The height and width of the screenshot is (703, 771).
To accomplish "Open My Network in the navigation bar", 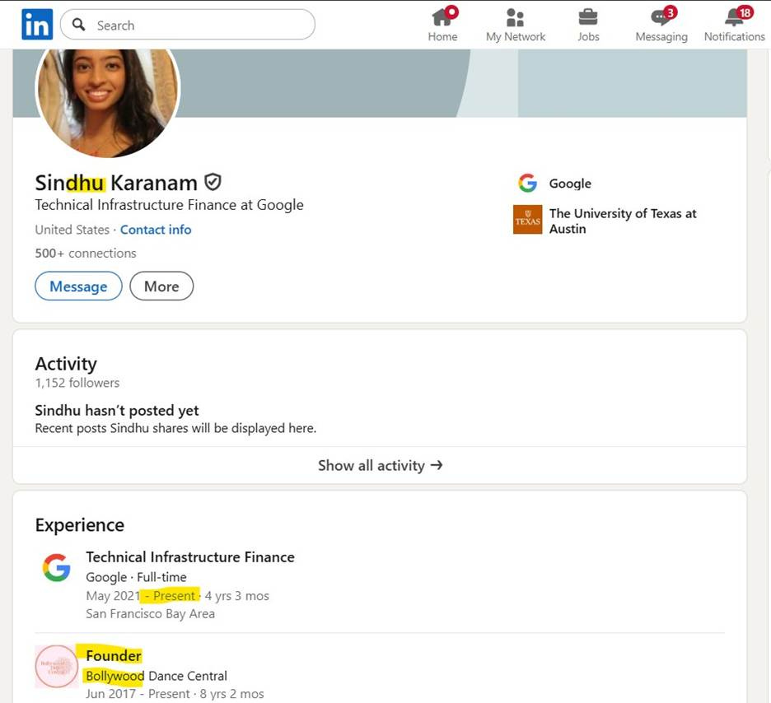I will pos(516,25).
